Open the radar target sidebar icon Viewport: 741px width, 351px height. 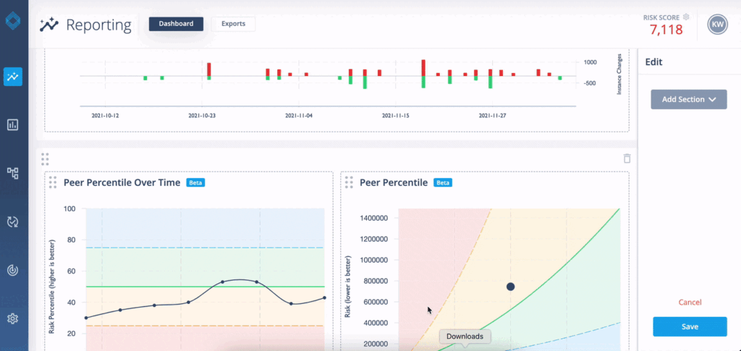[13, 270]
